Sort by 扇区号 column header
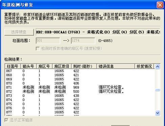The height and width of the screenshot is (126, 165). tap(45, 66)
